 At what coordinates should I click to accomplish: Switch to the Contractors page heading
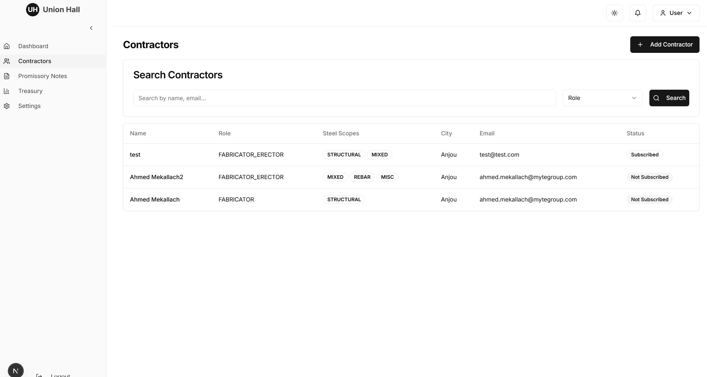click(151, 45)
